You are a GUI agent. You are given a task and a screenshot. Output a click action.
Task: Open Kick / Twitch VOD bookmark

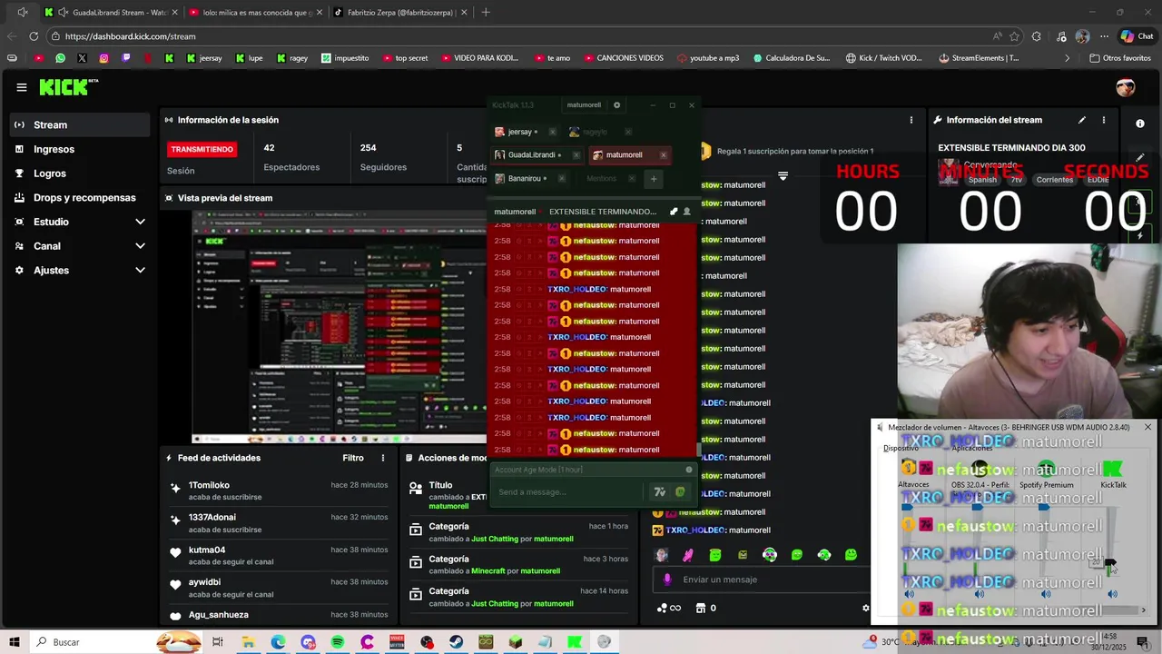pos(883,58)
